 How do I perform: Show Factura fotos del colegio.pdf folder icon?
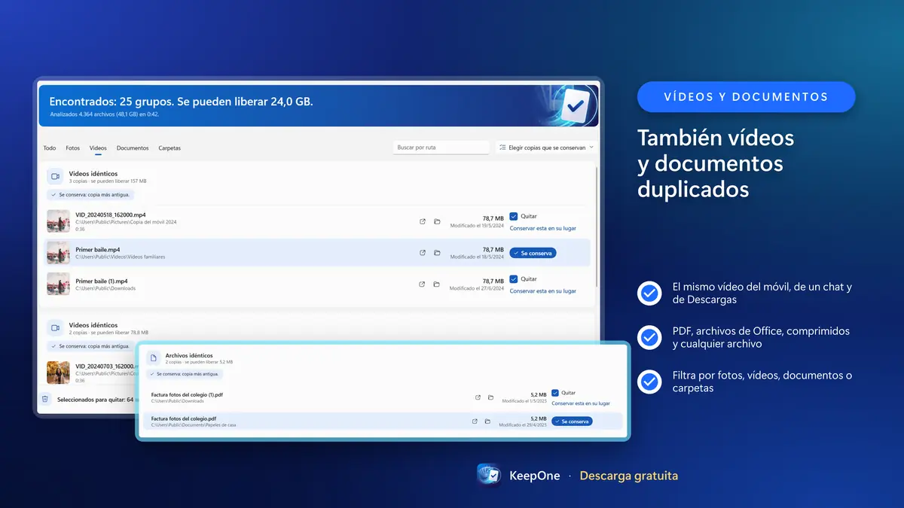487,421
